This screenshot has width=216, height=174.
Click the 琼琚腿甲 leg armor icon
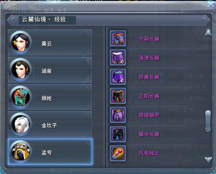click(118, 115)
